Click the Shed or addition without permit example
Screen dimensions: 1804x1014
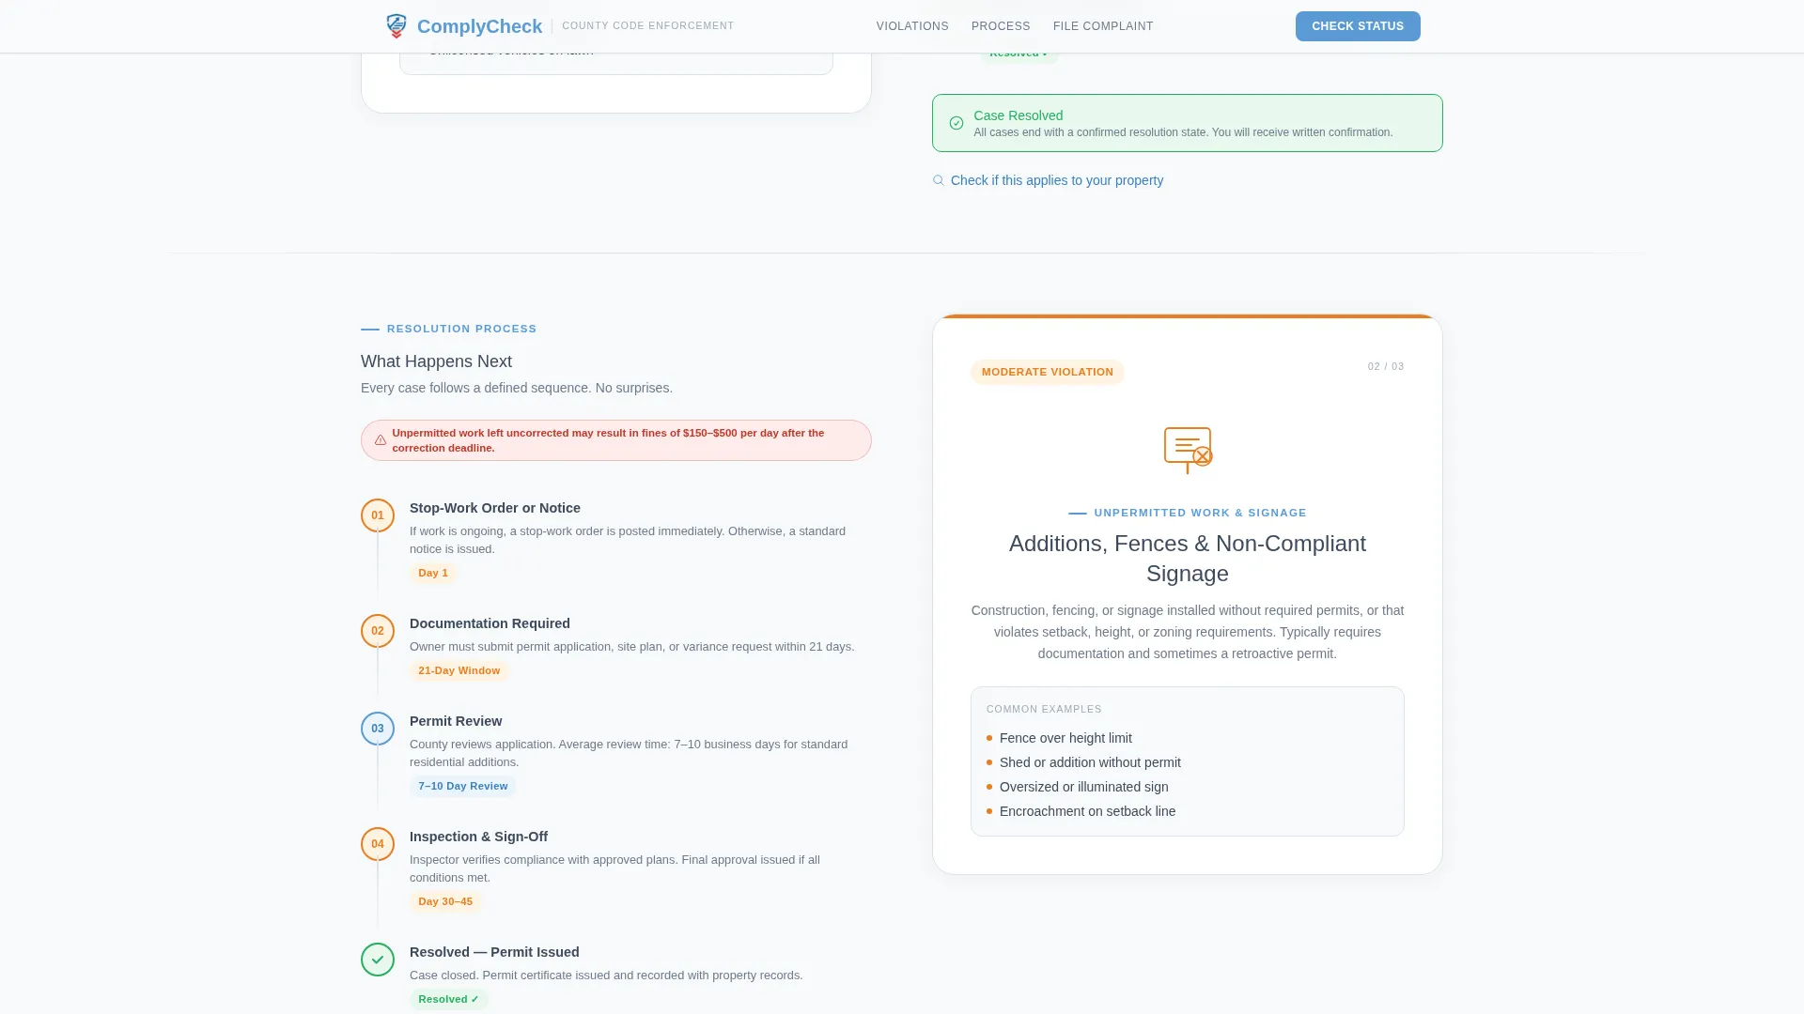(x=1090, y=762)
